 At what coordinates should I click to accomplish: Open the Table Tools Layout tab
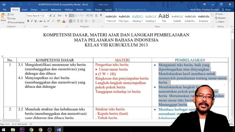(108, 10)
